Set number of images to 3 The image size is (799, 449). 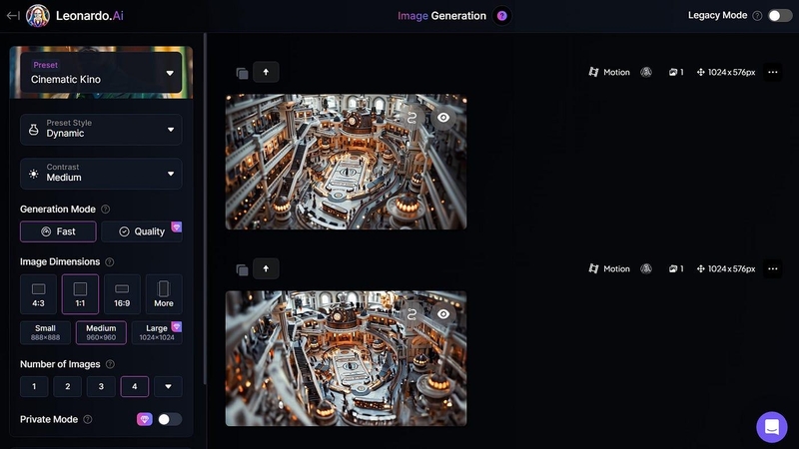point(101,386)
